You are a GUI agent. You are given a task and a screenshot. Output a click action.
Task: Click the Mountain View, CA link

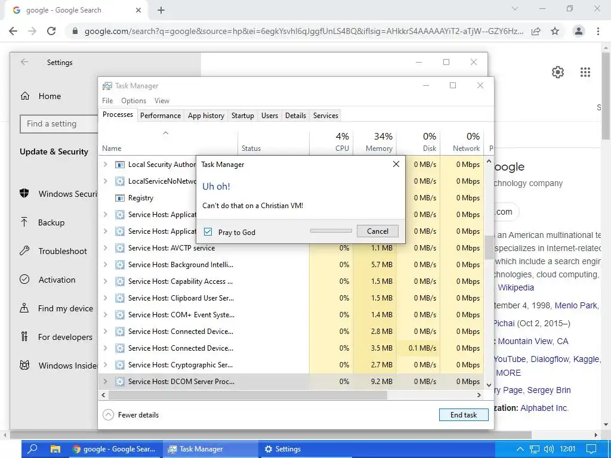pyautogui.click(x=533, y=341)
